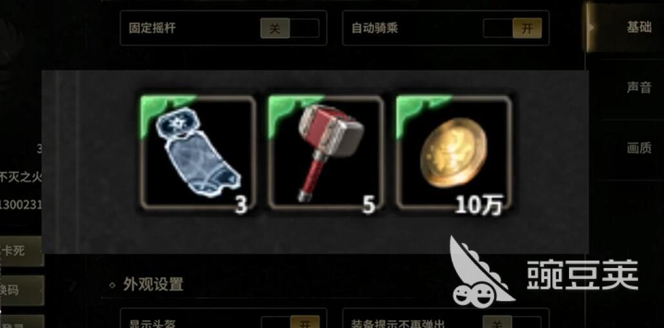This screenshot has width=664, height=328.
Task: Toggle the 显示头盔 switch
Action: 290,323
